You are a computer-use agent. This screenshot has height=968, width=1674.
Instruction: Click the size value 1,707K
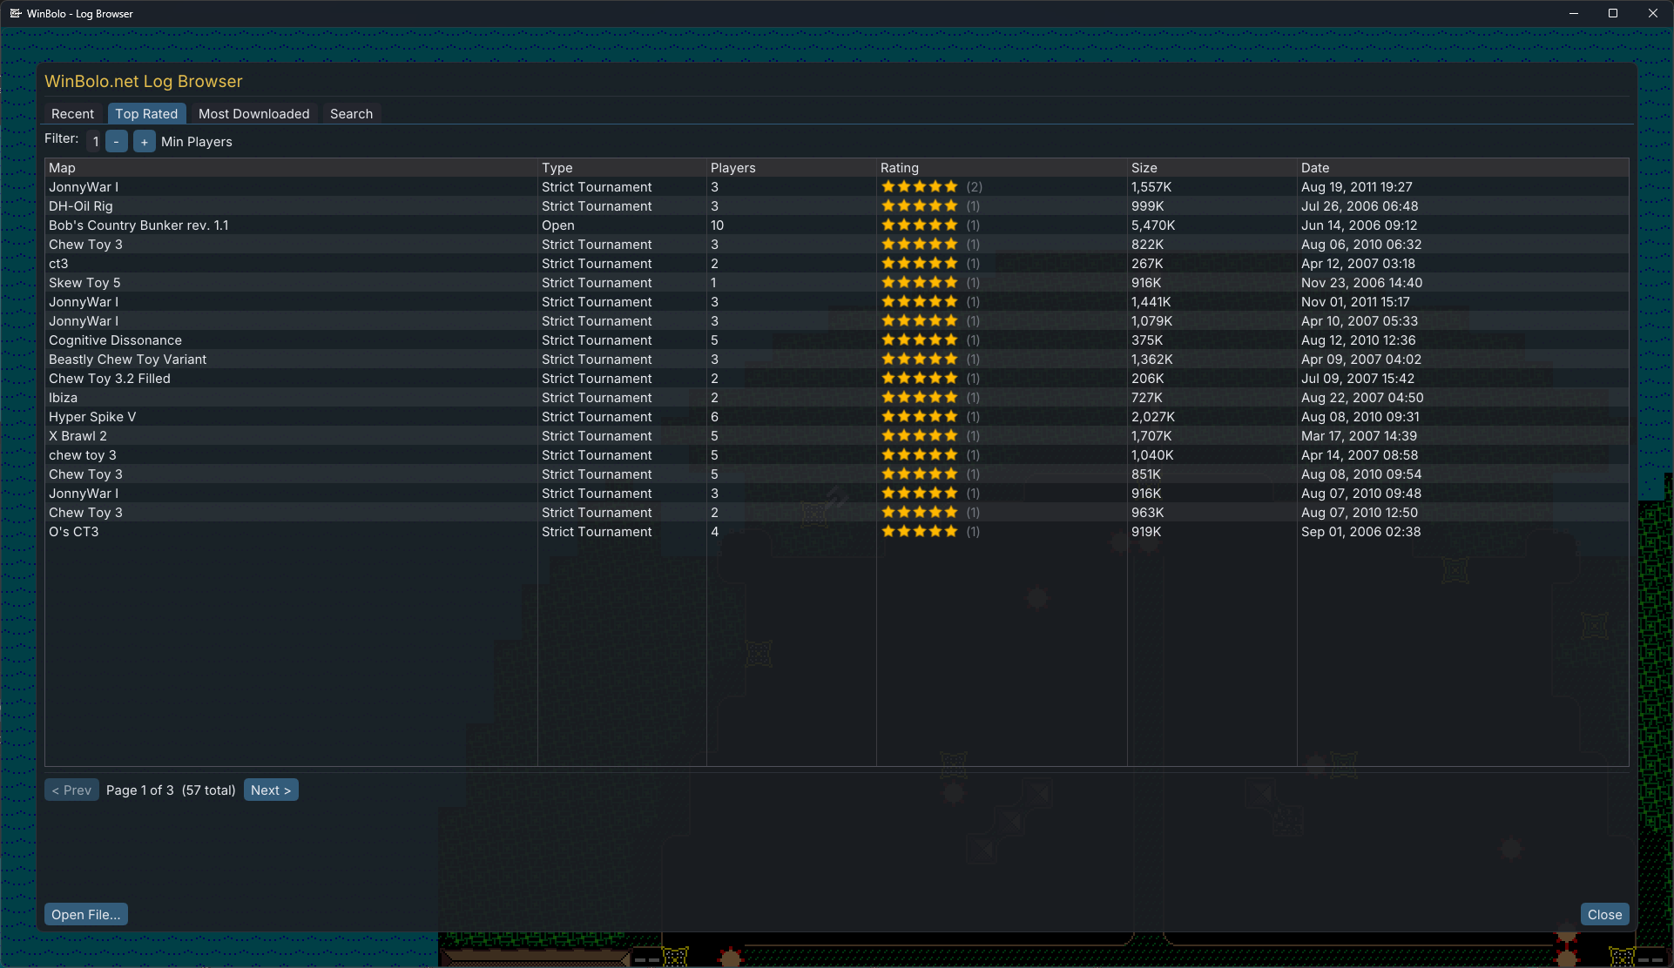tap(1151, 436)
